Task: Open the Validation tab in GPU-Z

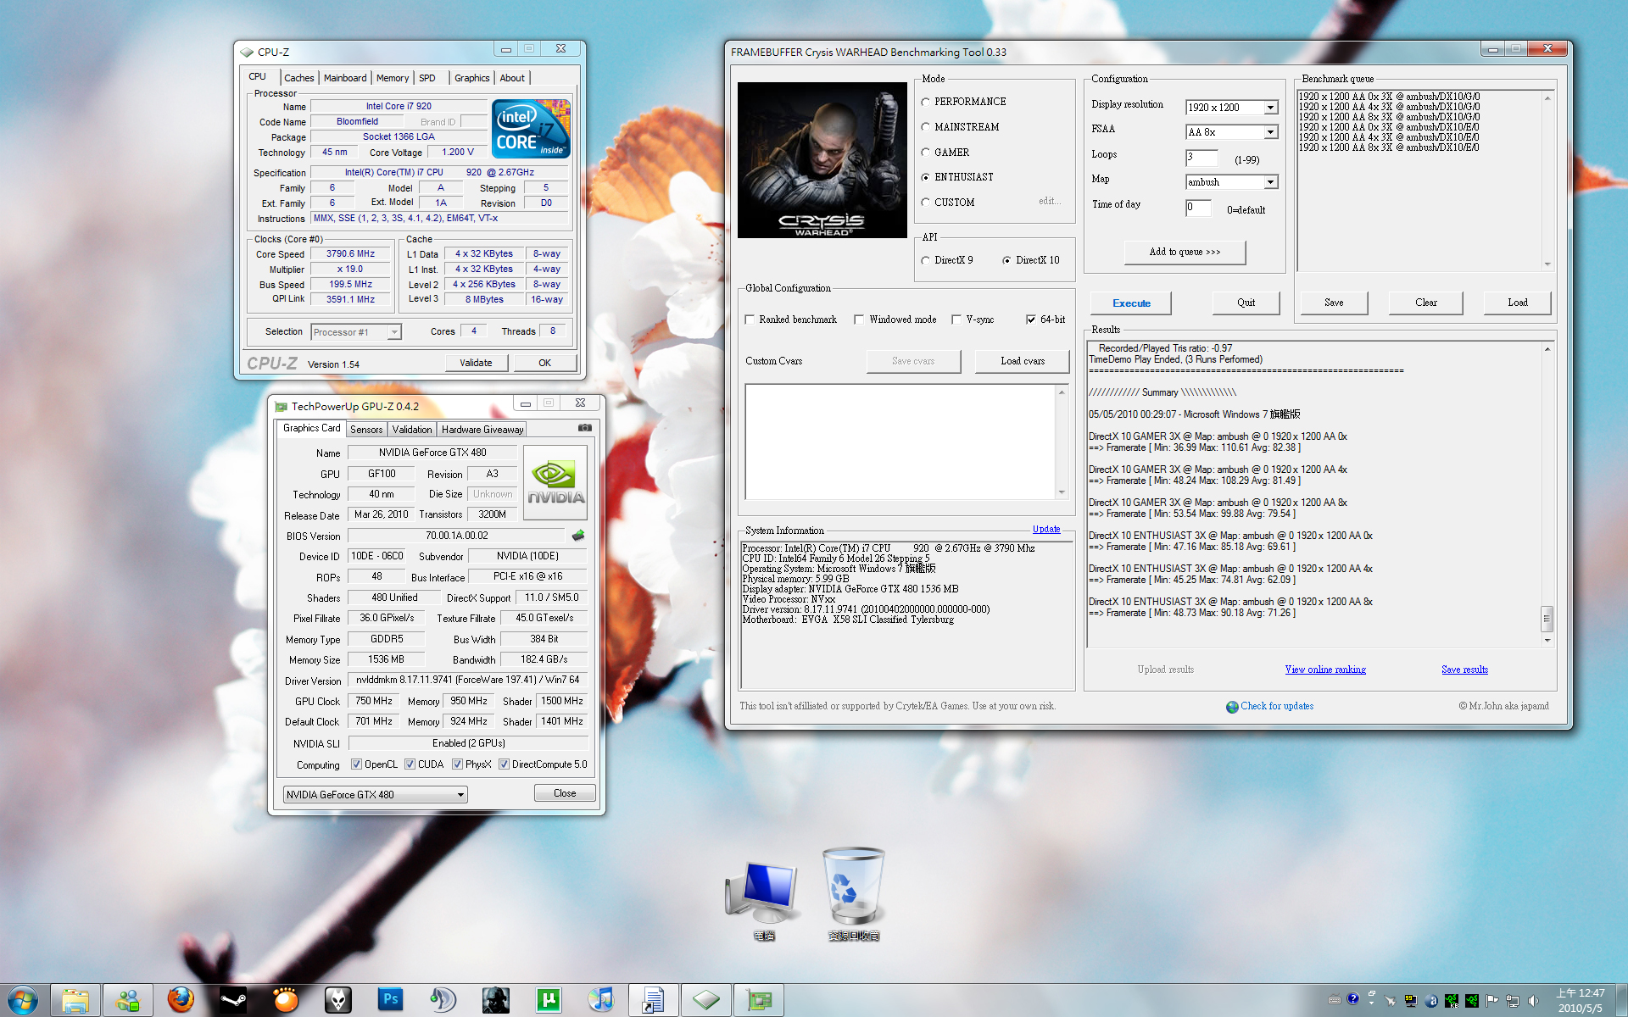Action: [412, 430]
